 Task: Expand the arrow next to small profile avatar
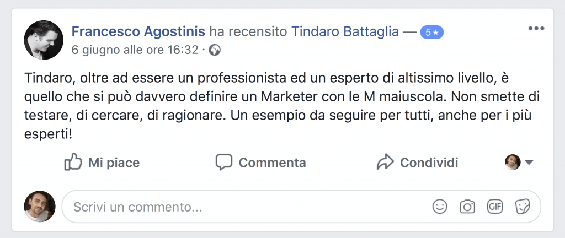[529, 163]
